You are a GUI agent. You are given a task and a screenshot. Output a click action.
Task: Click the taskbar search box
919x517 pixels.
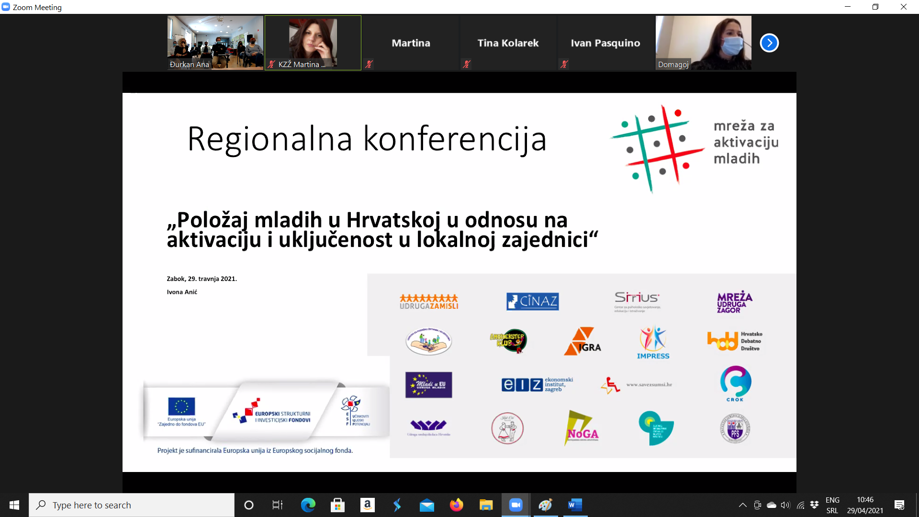pos(132,505)
